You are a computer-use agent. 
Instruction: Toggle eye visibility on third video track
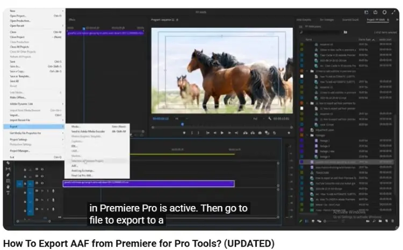tap(42, 183)
